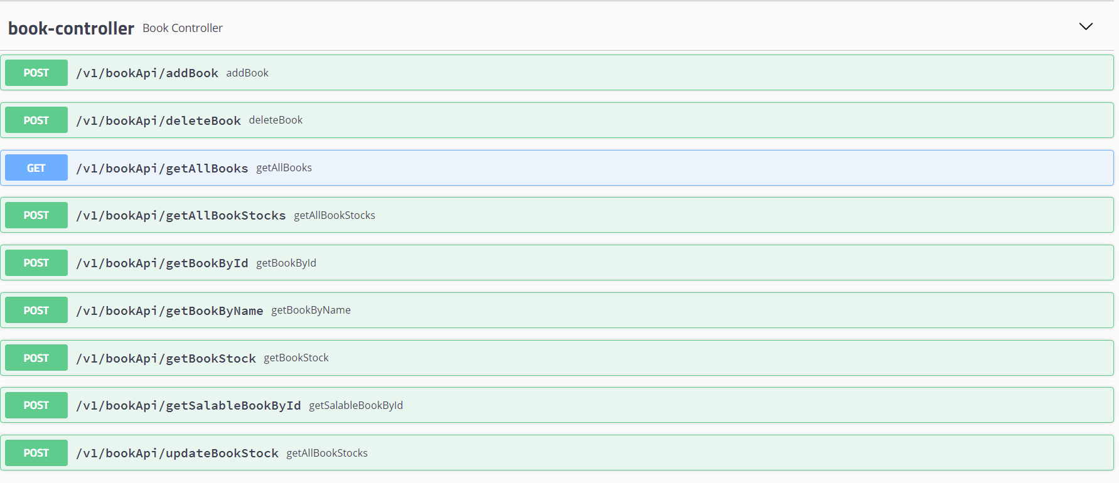Click the getBookById summary label
The image size is (1119, 483).
(286, 263)
